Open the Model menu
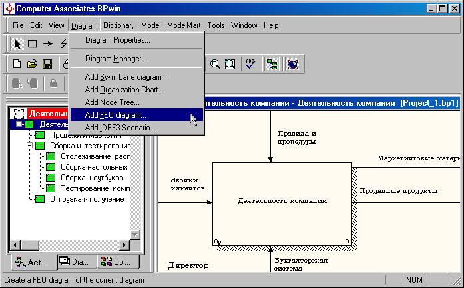 click(151, 25)
